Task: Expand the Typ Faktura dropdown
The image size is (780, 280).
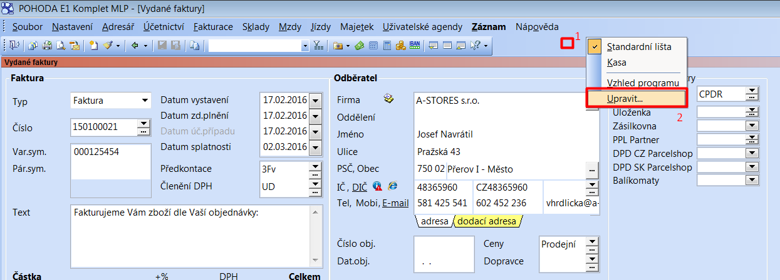Action: tap(145, 100)
